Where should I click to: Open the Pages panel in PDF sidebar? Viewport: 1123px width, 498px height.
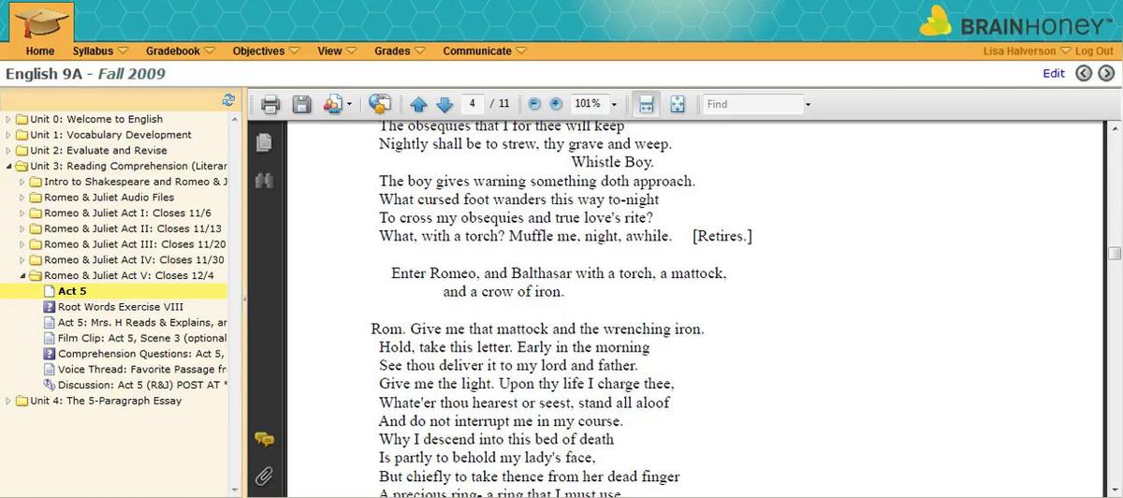click(264, 142)
